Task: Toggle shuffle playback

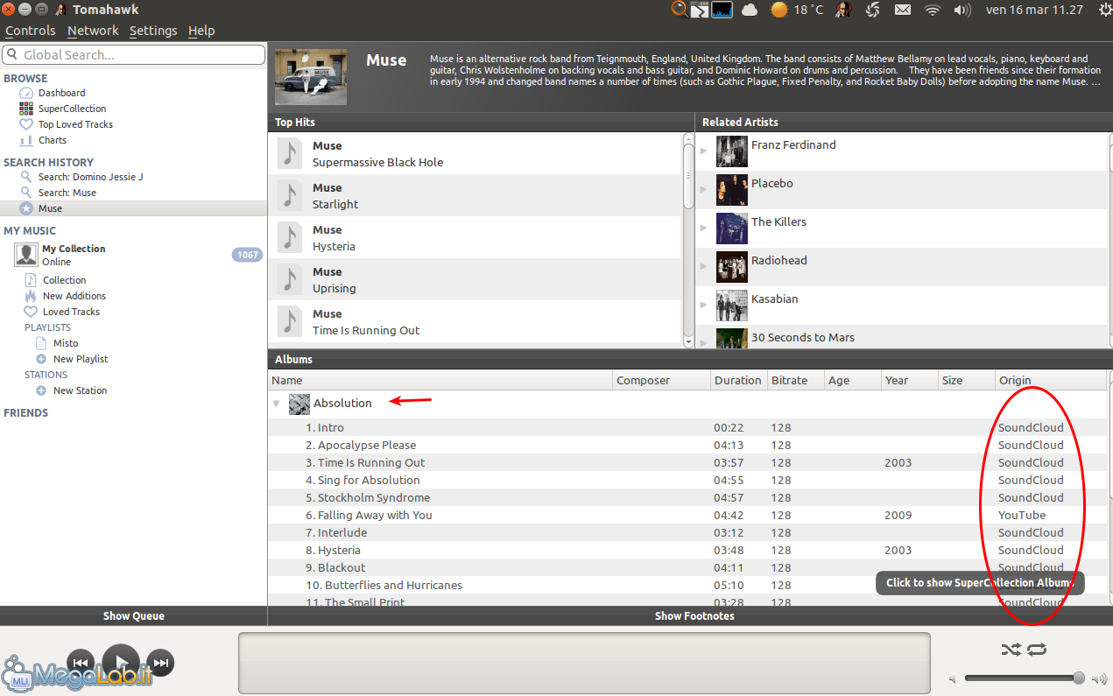Action: pyautogui.click(x=1011, y=650)
